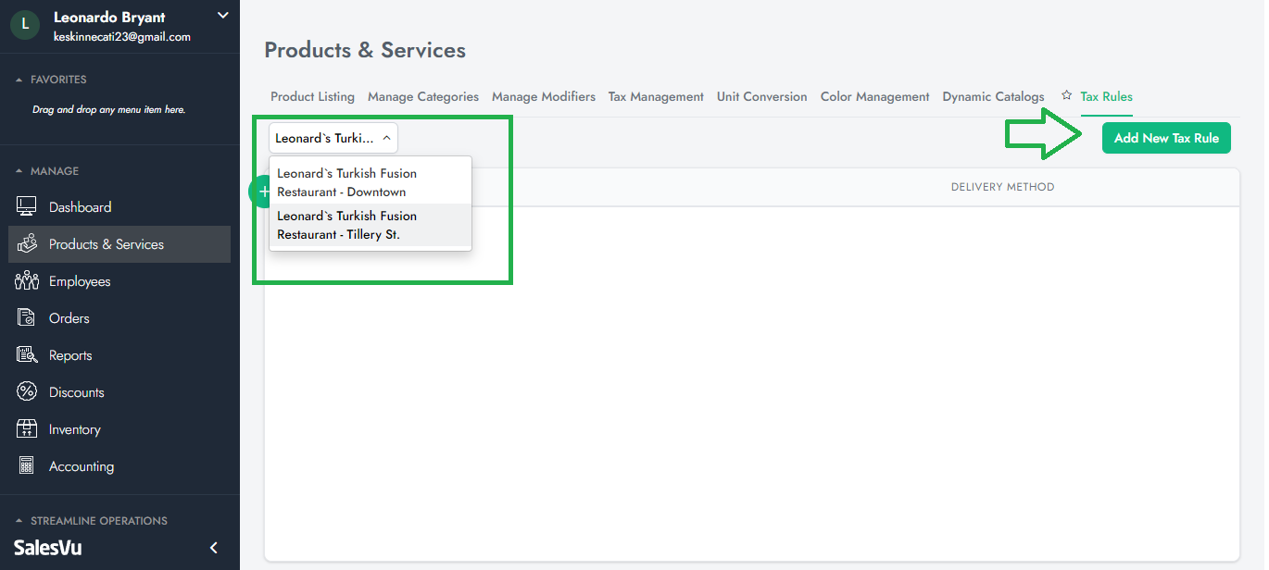
Task: Click the Discounts percent icon
Action: click(27, 392)
